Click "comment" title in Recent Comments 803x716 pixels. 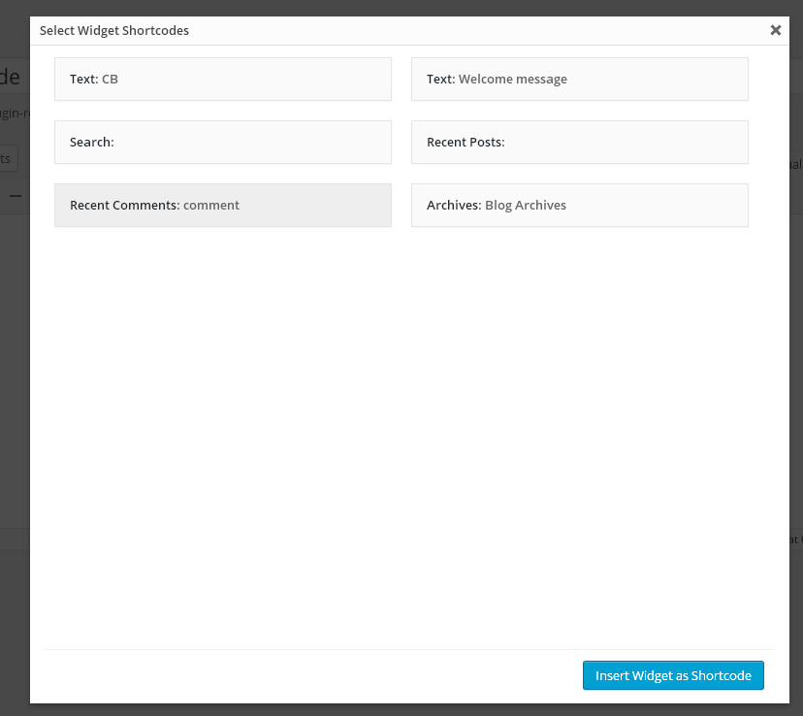coord(210,206)
